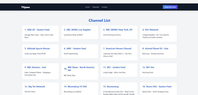Go to the Channels nav link
Image resolution: width=198 pixels, height=95 pixels.
click(x=96, y=7)
